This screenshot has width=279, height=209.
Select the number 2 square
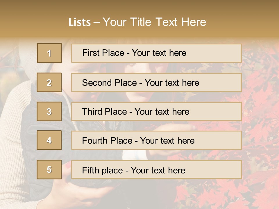tap(49, 82)
